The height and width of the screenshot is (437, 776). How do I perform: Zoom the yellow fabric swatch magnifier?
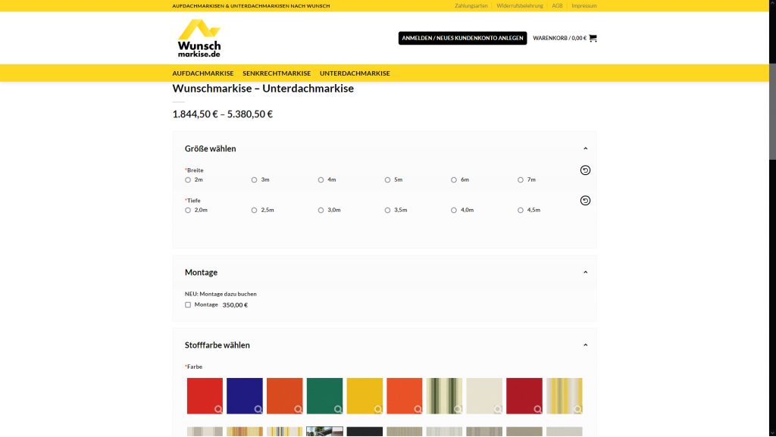point(378,409)
